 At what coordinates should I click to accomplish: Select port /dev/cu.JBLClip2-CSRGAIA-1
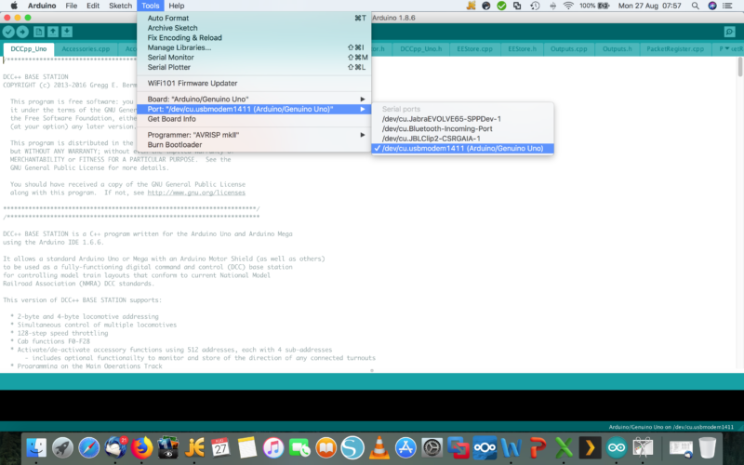point(462,139)
